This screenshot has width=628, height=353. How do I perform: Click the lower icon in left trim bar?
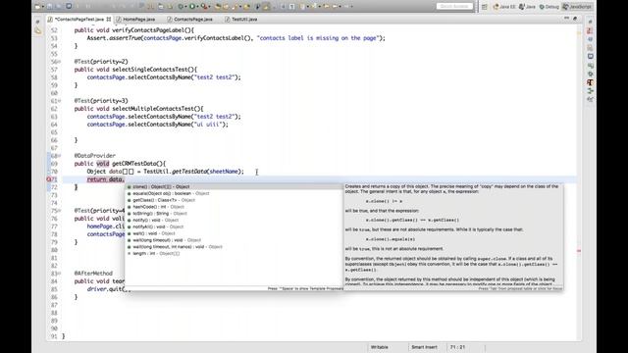tap(38, 30)
